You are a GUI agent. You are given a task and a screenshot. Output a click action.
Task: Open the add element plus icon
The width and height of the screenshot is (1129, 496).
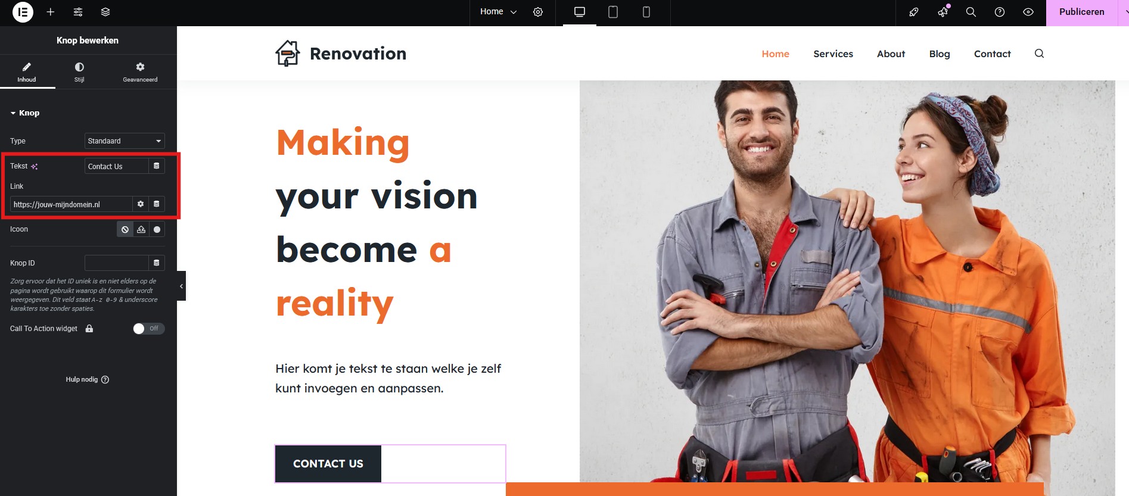click(51, 12)
